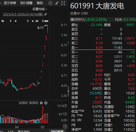Click the date range 2025/9/3-2026/5/14(164根) link
Viewport: 136px width, 132px height.
[23, 14]
